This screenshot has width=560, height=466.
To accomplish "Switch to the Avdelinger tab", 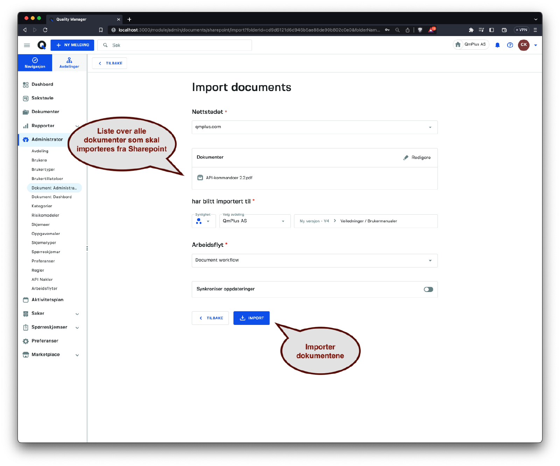I will (x=69, y=63).
